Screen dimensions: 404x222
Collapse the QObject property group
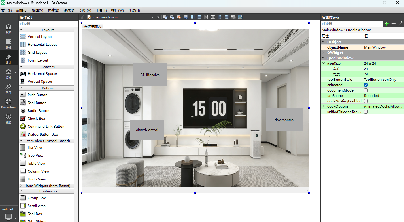324,42
